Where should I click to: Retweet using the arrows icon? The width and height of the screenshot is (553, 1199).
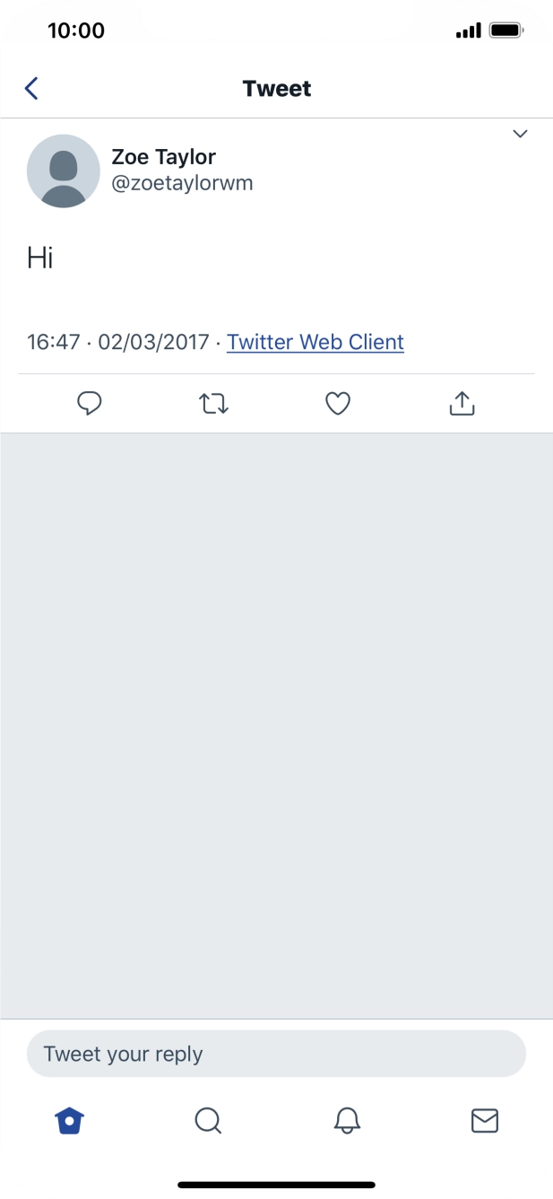click(213, 404)
